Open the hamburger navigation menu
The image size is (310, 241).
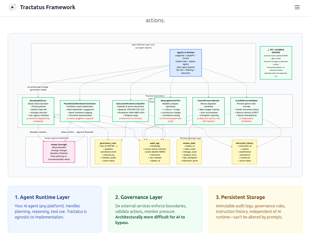click(297, 8)
